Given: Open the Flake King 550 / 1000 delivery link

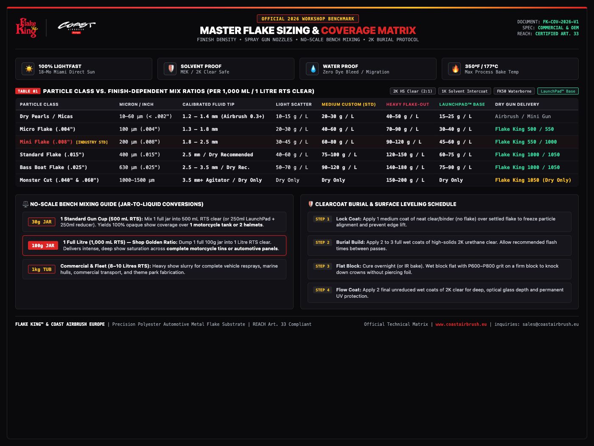Looking at the screenshot, I should [526, 142].
